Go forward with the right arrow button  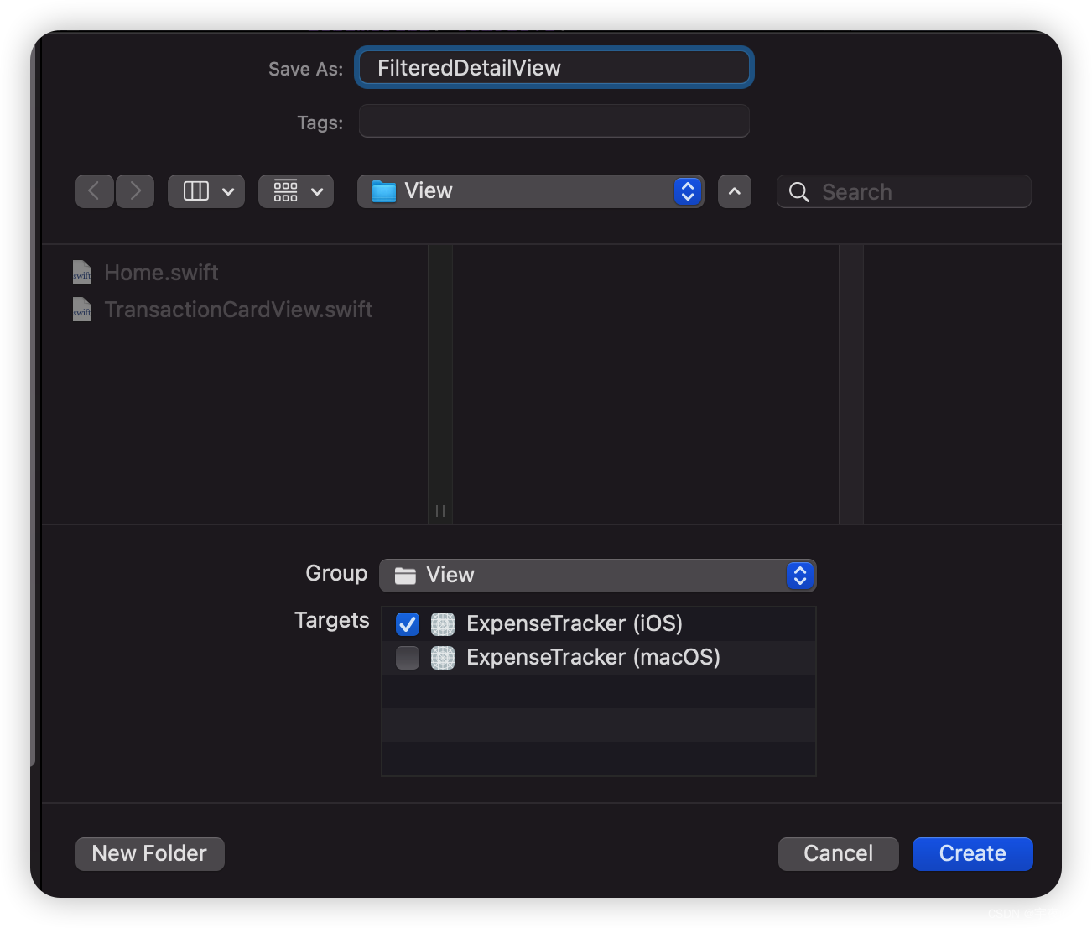135,191
